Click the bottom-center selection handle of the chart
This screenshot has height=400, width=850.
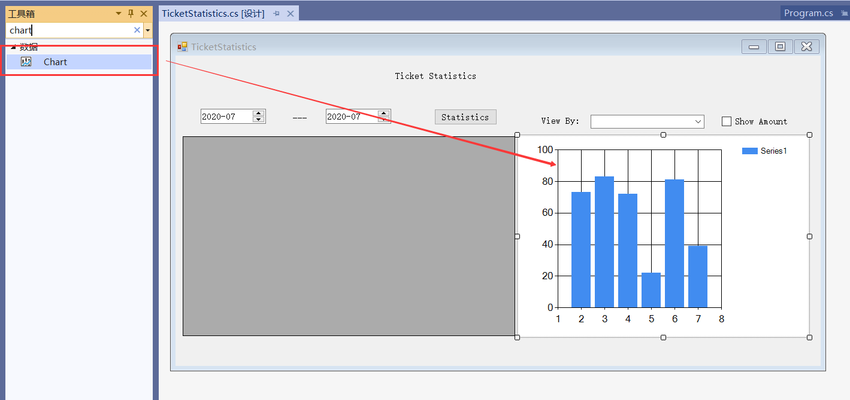click(663, 337)
